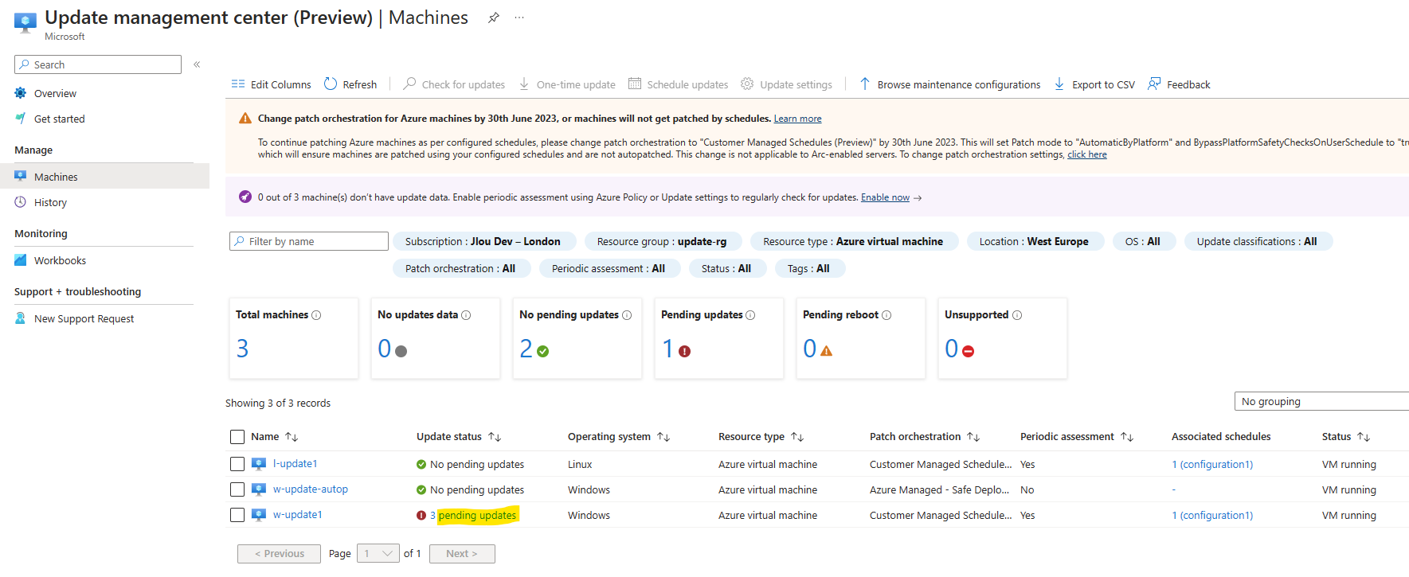Screen dimensions: 1409x577
Task: Open the w-update1 machine link
Action: (298, 515)
